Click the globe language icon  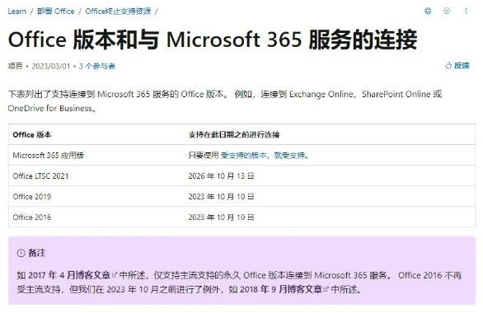[428, 11]
